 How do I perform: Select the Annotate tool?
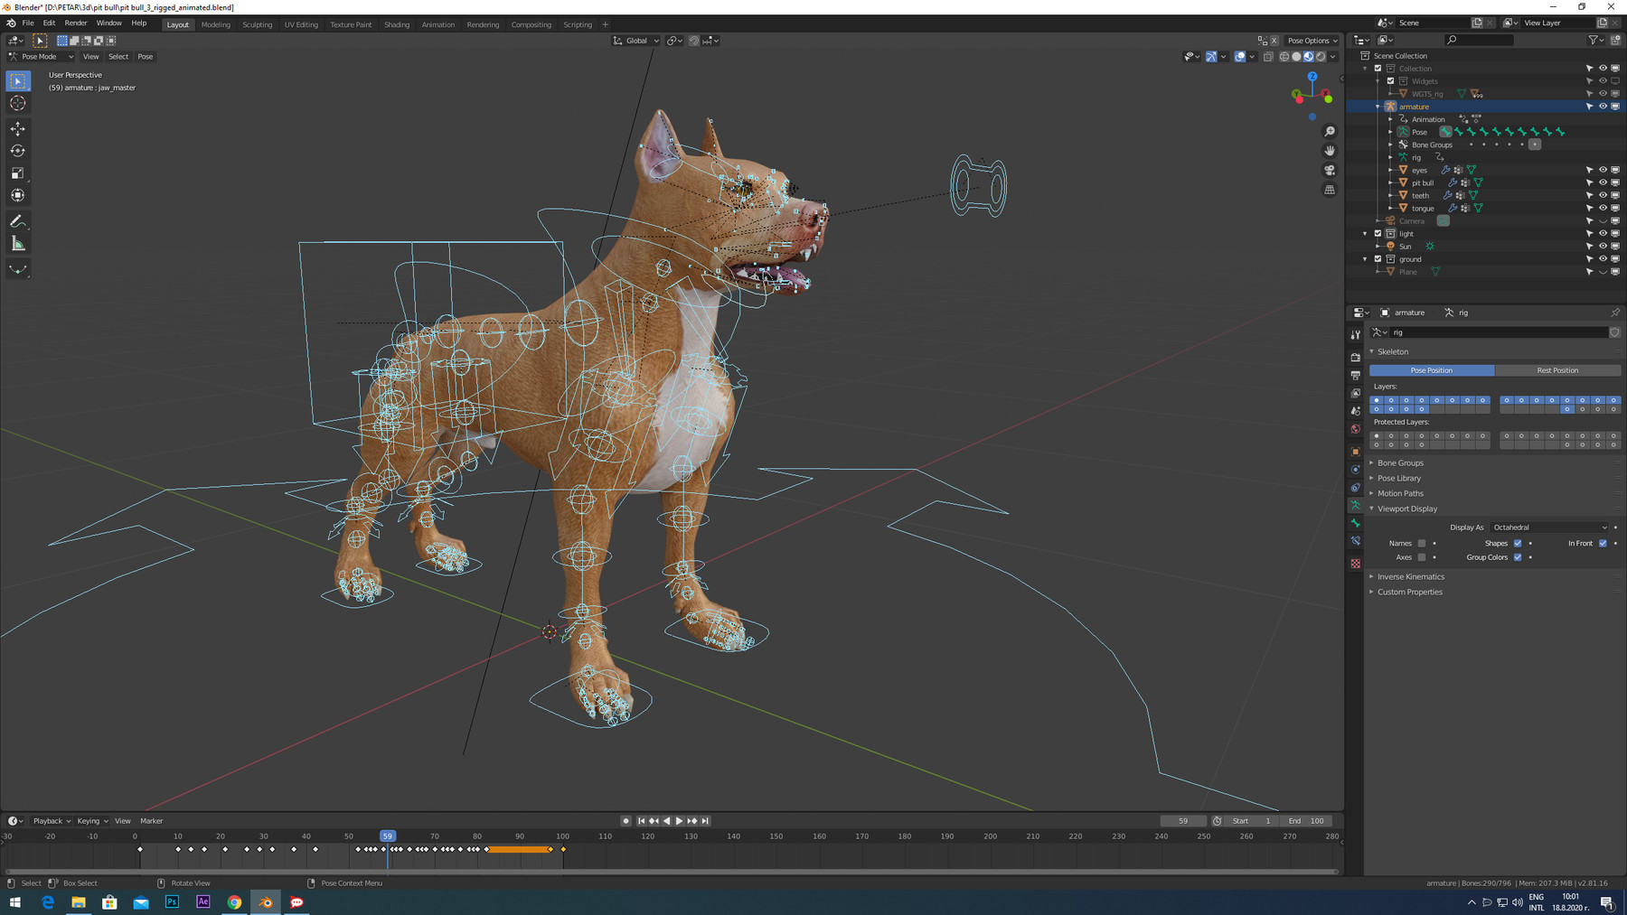click(18, 220)
